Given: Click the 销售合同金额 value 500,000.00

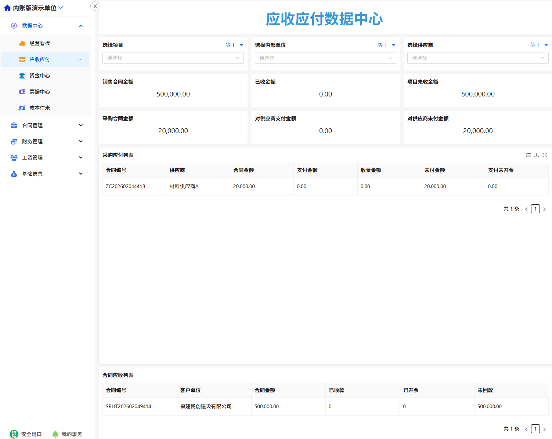Looking at the screenshot, I should click(173, 94).
